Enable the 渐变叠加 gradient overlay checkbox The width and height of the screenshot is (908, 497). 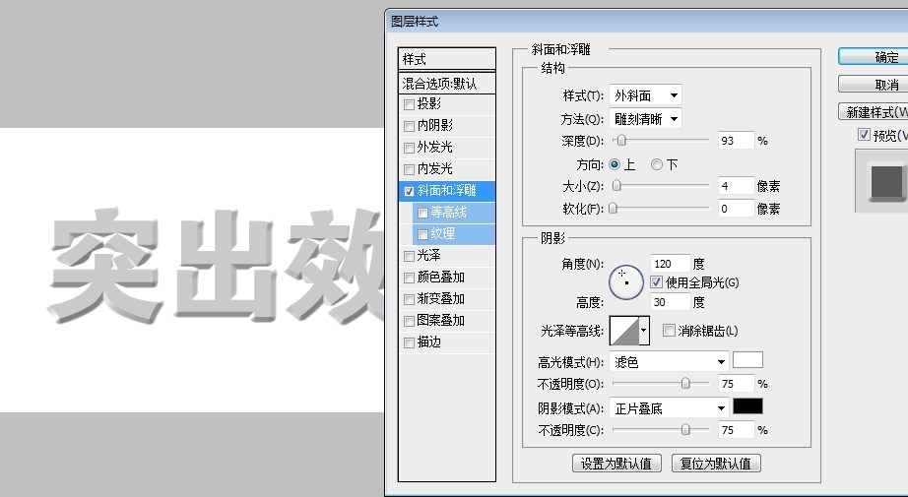tap(409, 299)
